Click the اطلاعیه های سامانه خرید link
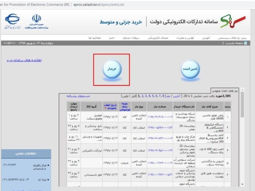255x191 pixels. click(x=24, y=60)
